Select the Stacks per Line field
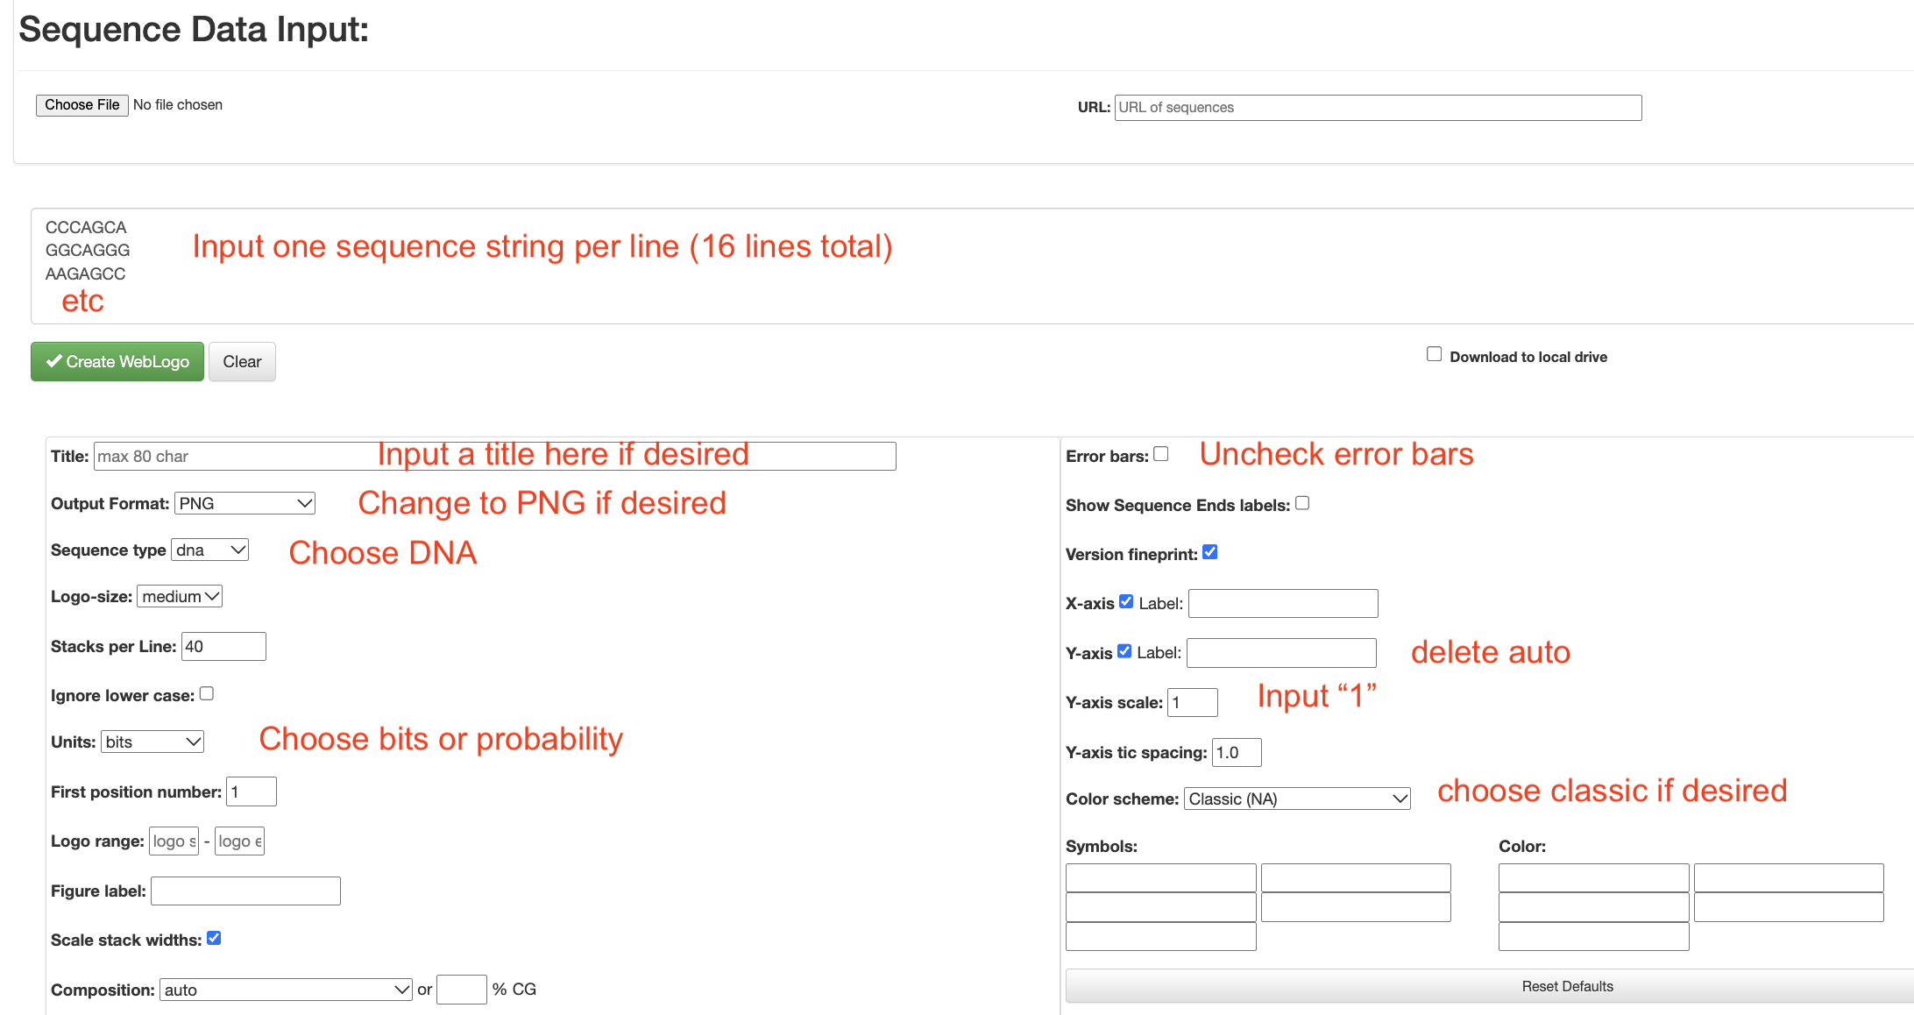Image resolution: width=1914 pixels, height=1015 pixels. (223, 646)
